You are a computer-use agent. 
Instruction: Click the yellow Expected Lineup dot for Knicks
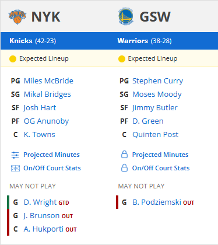point(13,59)
